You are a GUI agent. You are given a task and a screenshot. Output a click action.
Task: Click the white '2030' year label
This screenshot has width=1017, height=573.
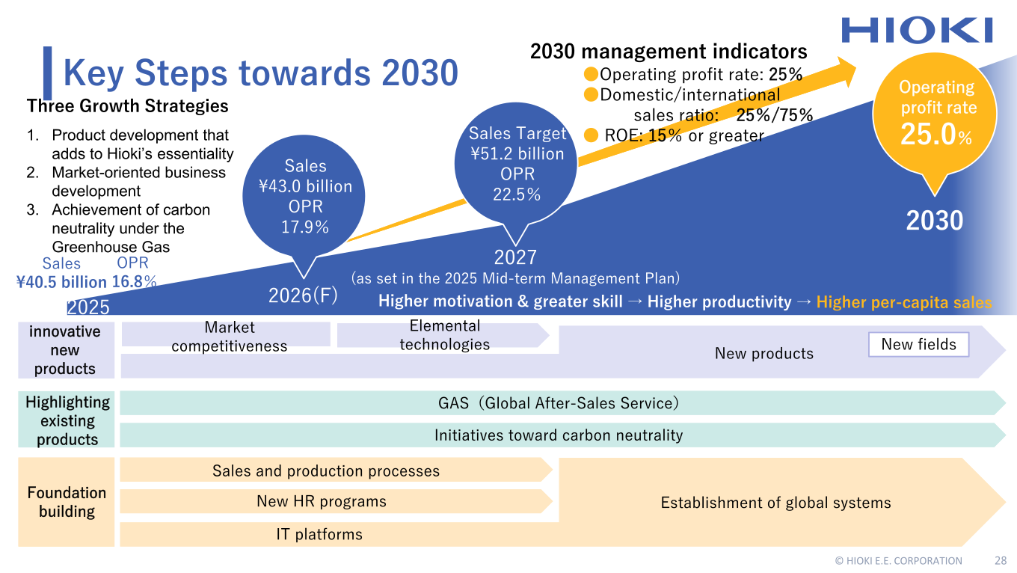point(935,221)
